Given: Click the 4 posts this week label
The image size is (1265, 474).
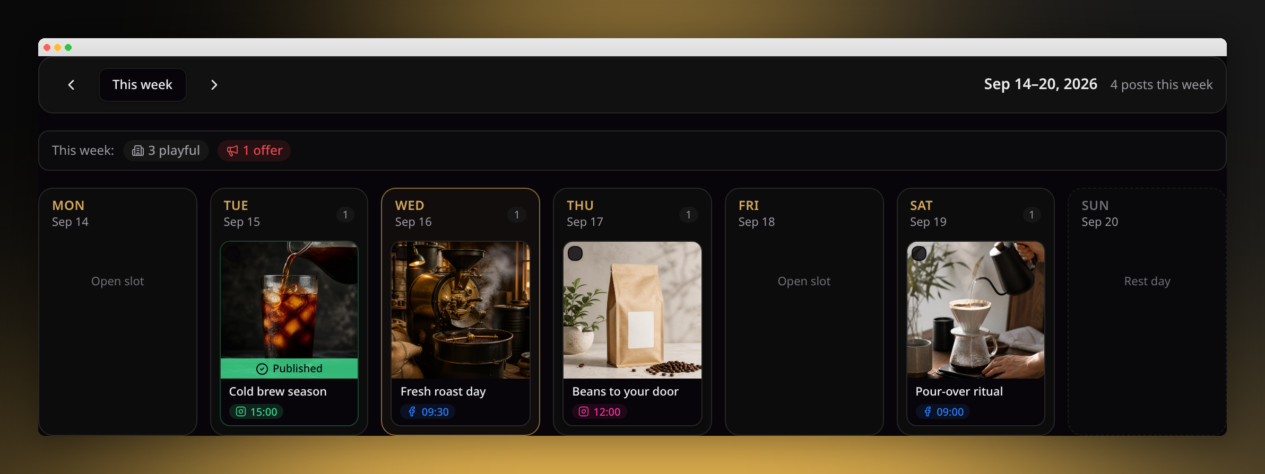Looking at the screenshot, I should (1162, 85).
